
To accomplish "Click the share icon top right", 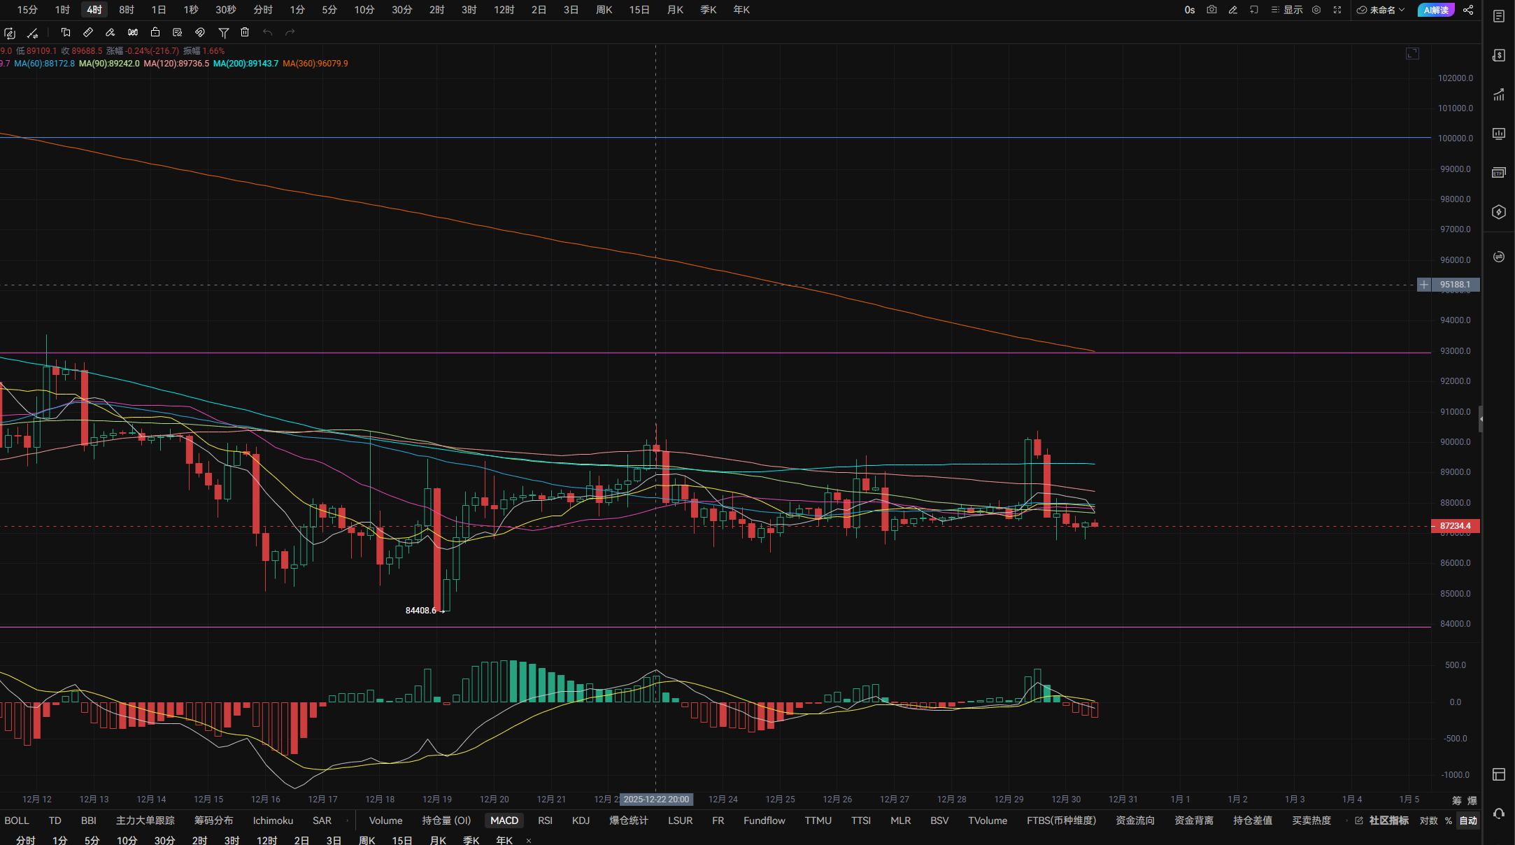I will pyautogui.click(x=1468, y=10).
